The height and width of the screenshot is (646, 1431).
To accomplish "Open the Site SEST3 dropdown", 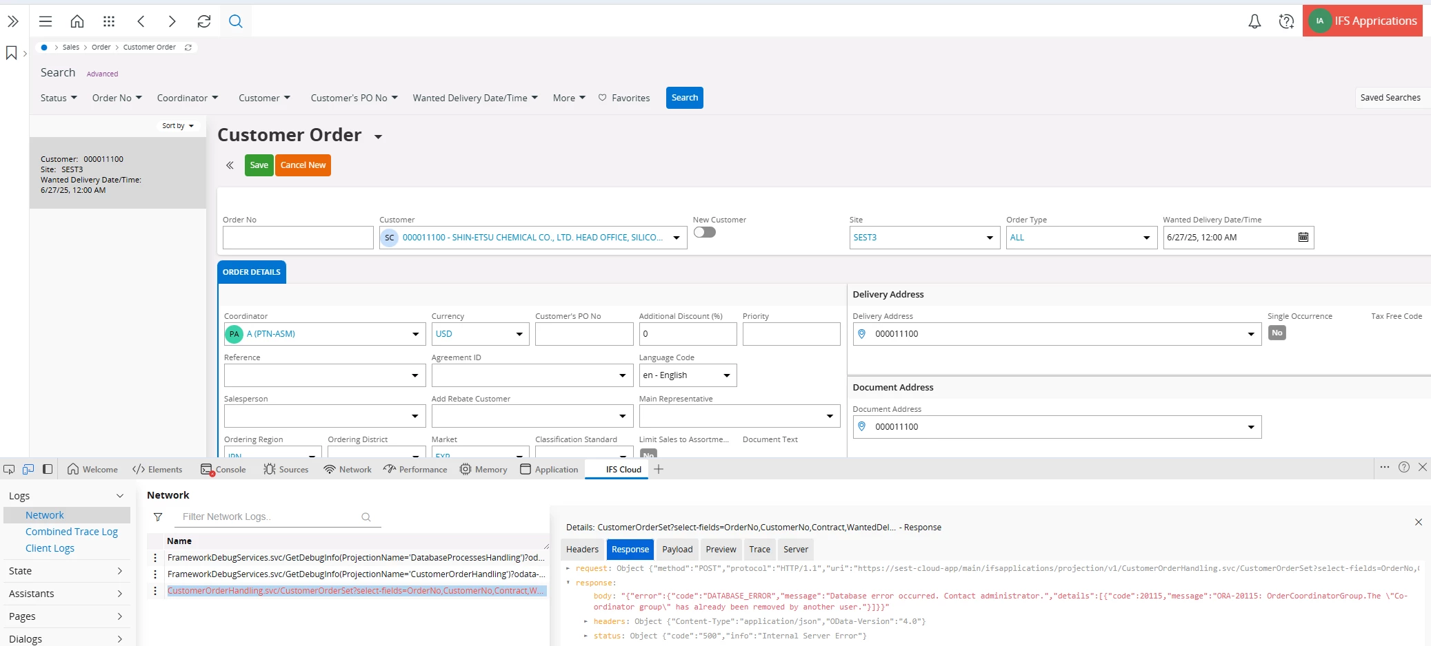I will click(990, 238).
